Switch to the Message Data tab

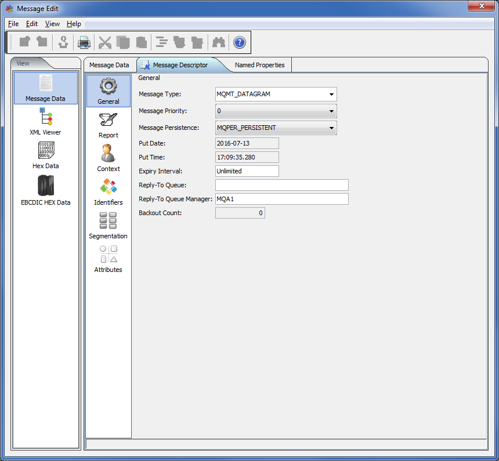[109, 65]
